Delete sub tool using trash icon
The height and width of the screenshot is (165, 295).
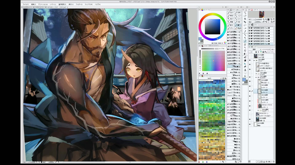[240, 162]
